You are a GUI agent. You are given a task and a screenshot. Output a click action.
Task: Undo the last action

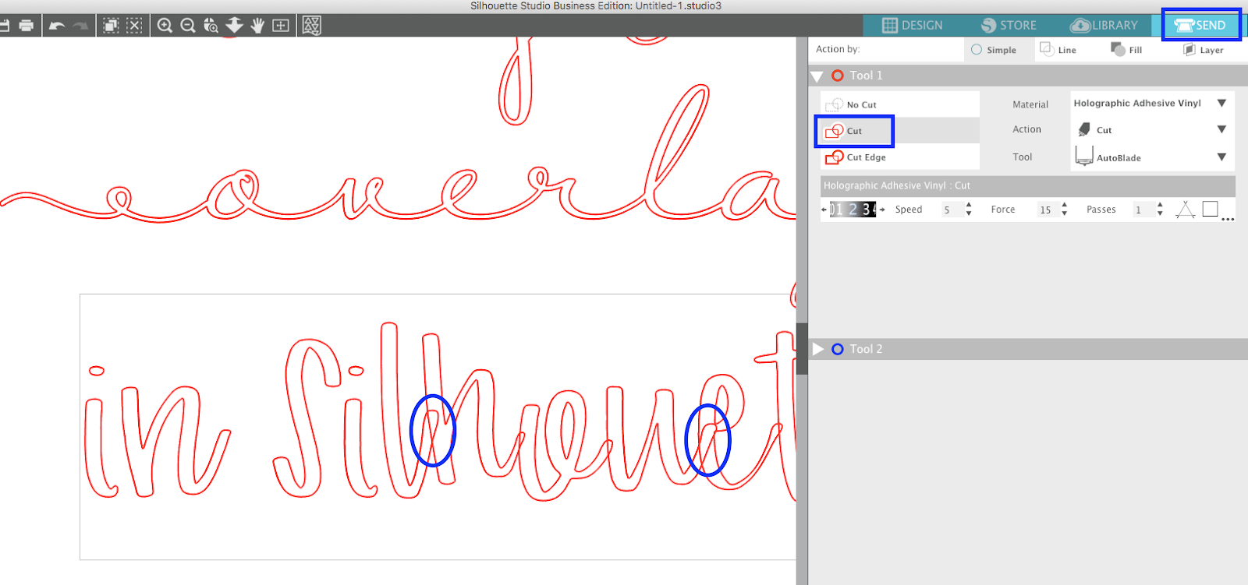pos(57,25)
